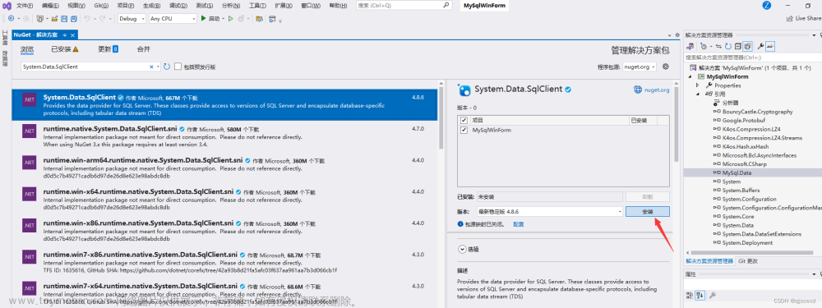Click the undo toolbar icon
Viewport: 822px width, 308px height.
pyautogui.click(x=88, y=18)
